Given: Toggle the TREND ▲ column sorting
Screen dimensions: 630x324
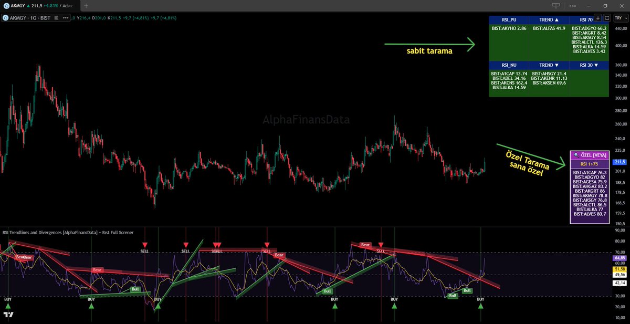Looking at the screenshot, I should (x=548, y=19).
